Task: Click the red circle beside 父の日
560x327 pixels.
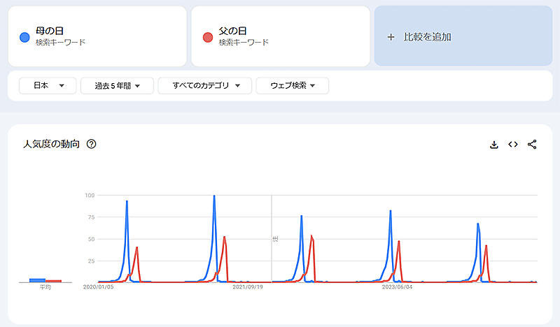Action: [x=207, y=36]
